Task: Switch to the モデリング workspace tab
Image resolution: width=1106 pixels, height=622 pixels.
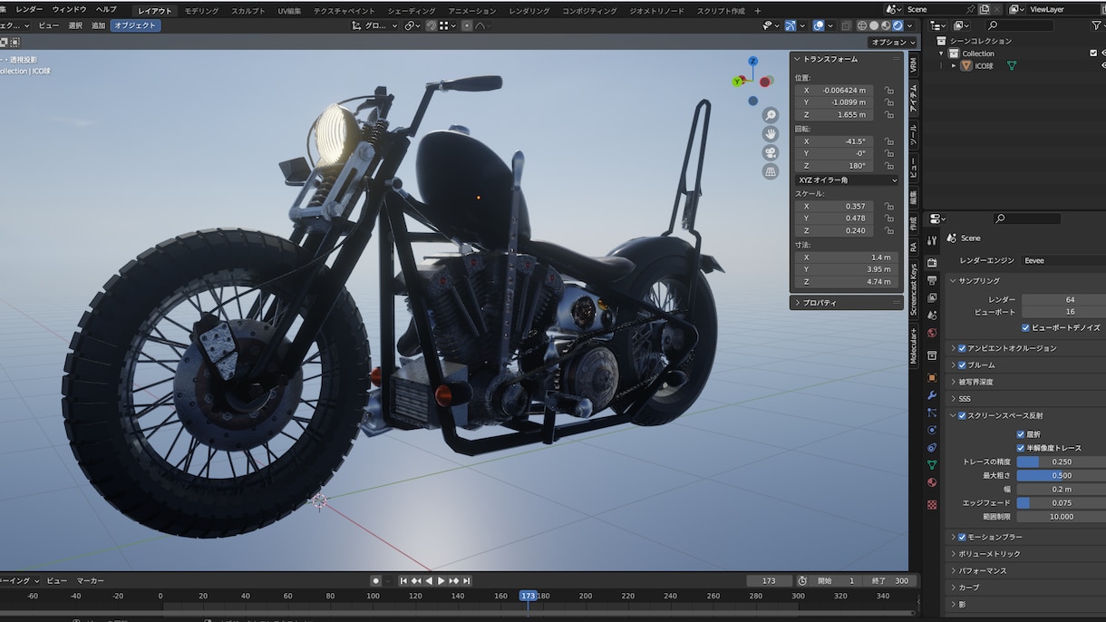Action: tap(201, 11)
